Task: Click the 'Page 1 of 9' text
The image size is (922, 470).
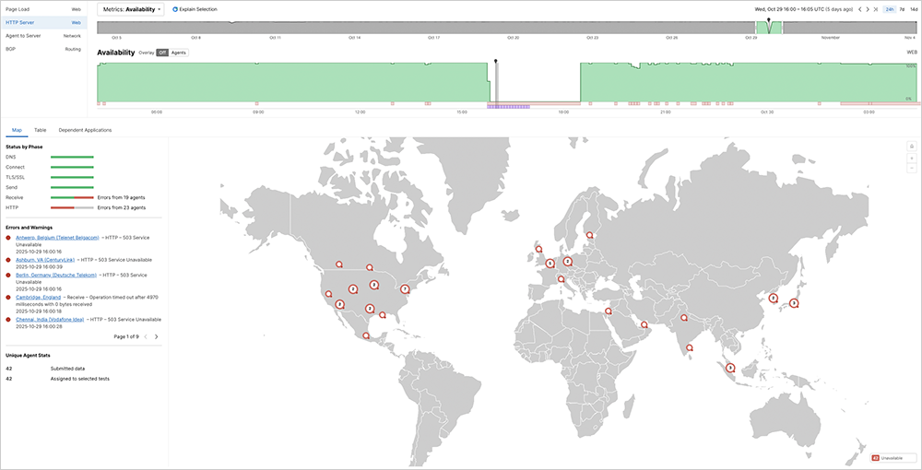Action: [125, 337]
